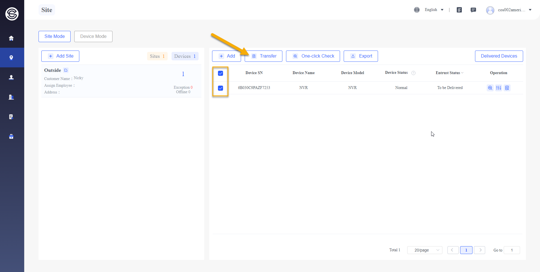Toggle the select-all checkbox in the table header
The image size is (540, 272).
220,73
